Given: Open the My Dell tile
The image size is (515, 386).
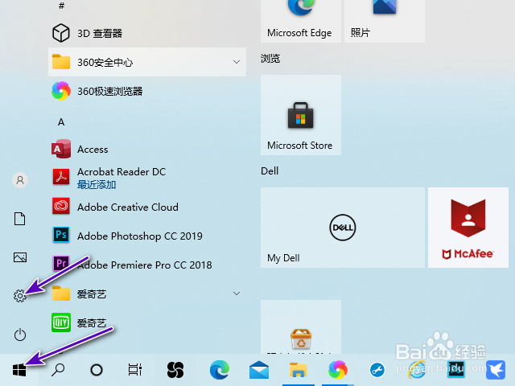Looking at the screenshot, I should [x=343, y=228].
